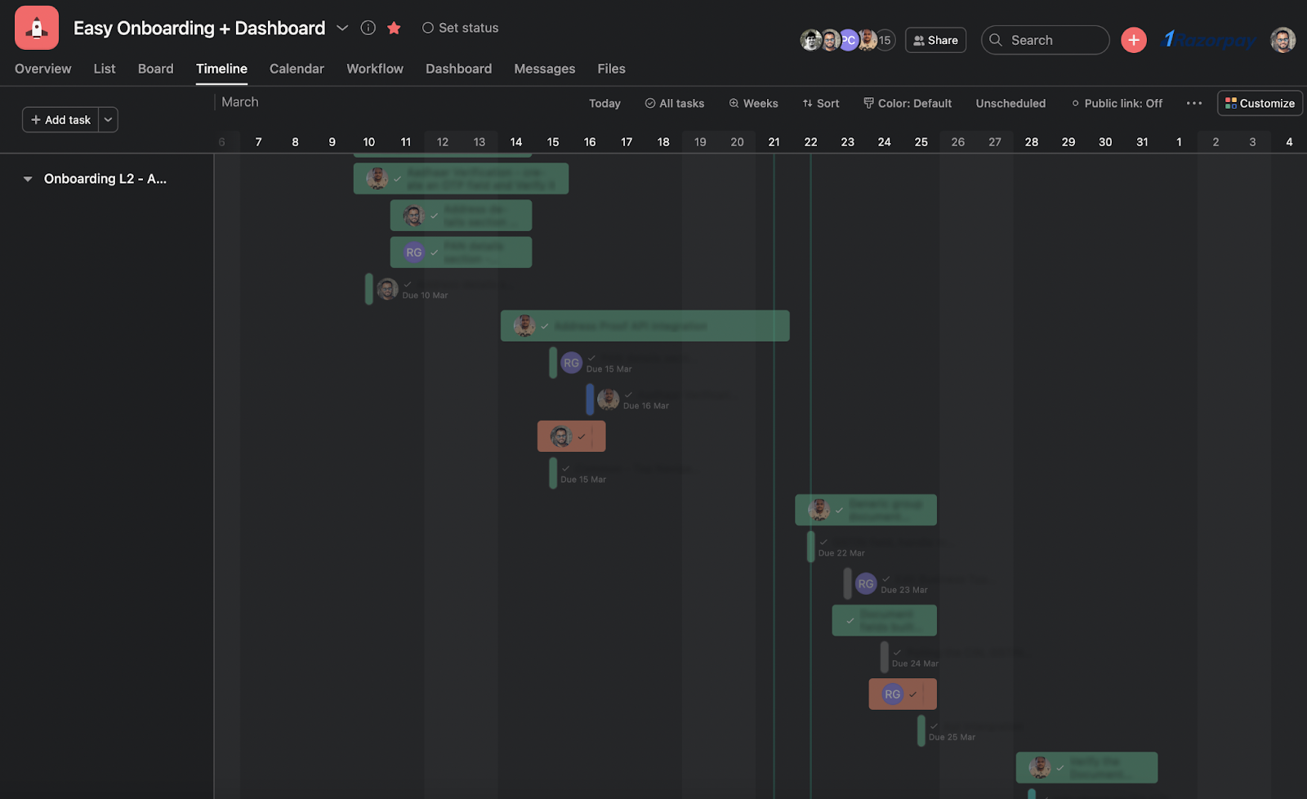
Task: Click the blue marker on Due 16 Mar task
Action: 590,399
